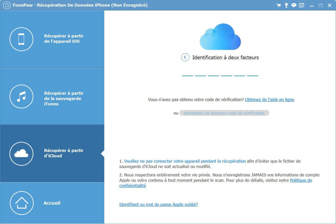This screenshot has width=336, height=224.
Task: Switch to Récupérer à partir de la sauvegarde iTunes
Action: [64, 99]
